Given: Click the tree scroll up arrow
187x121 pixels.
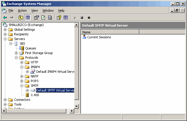Looking at the screenshot, I should [77, 25].
